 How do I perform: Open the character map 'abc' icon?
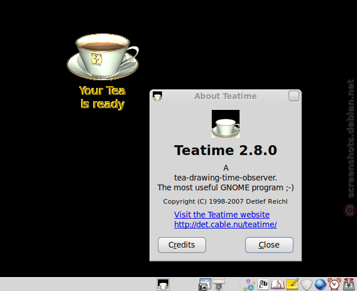click(263, 285)
